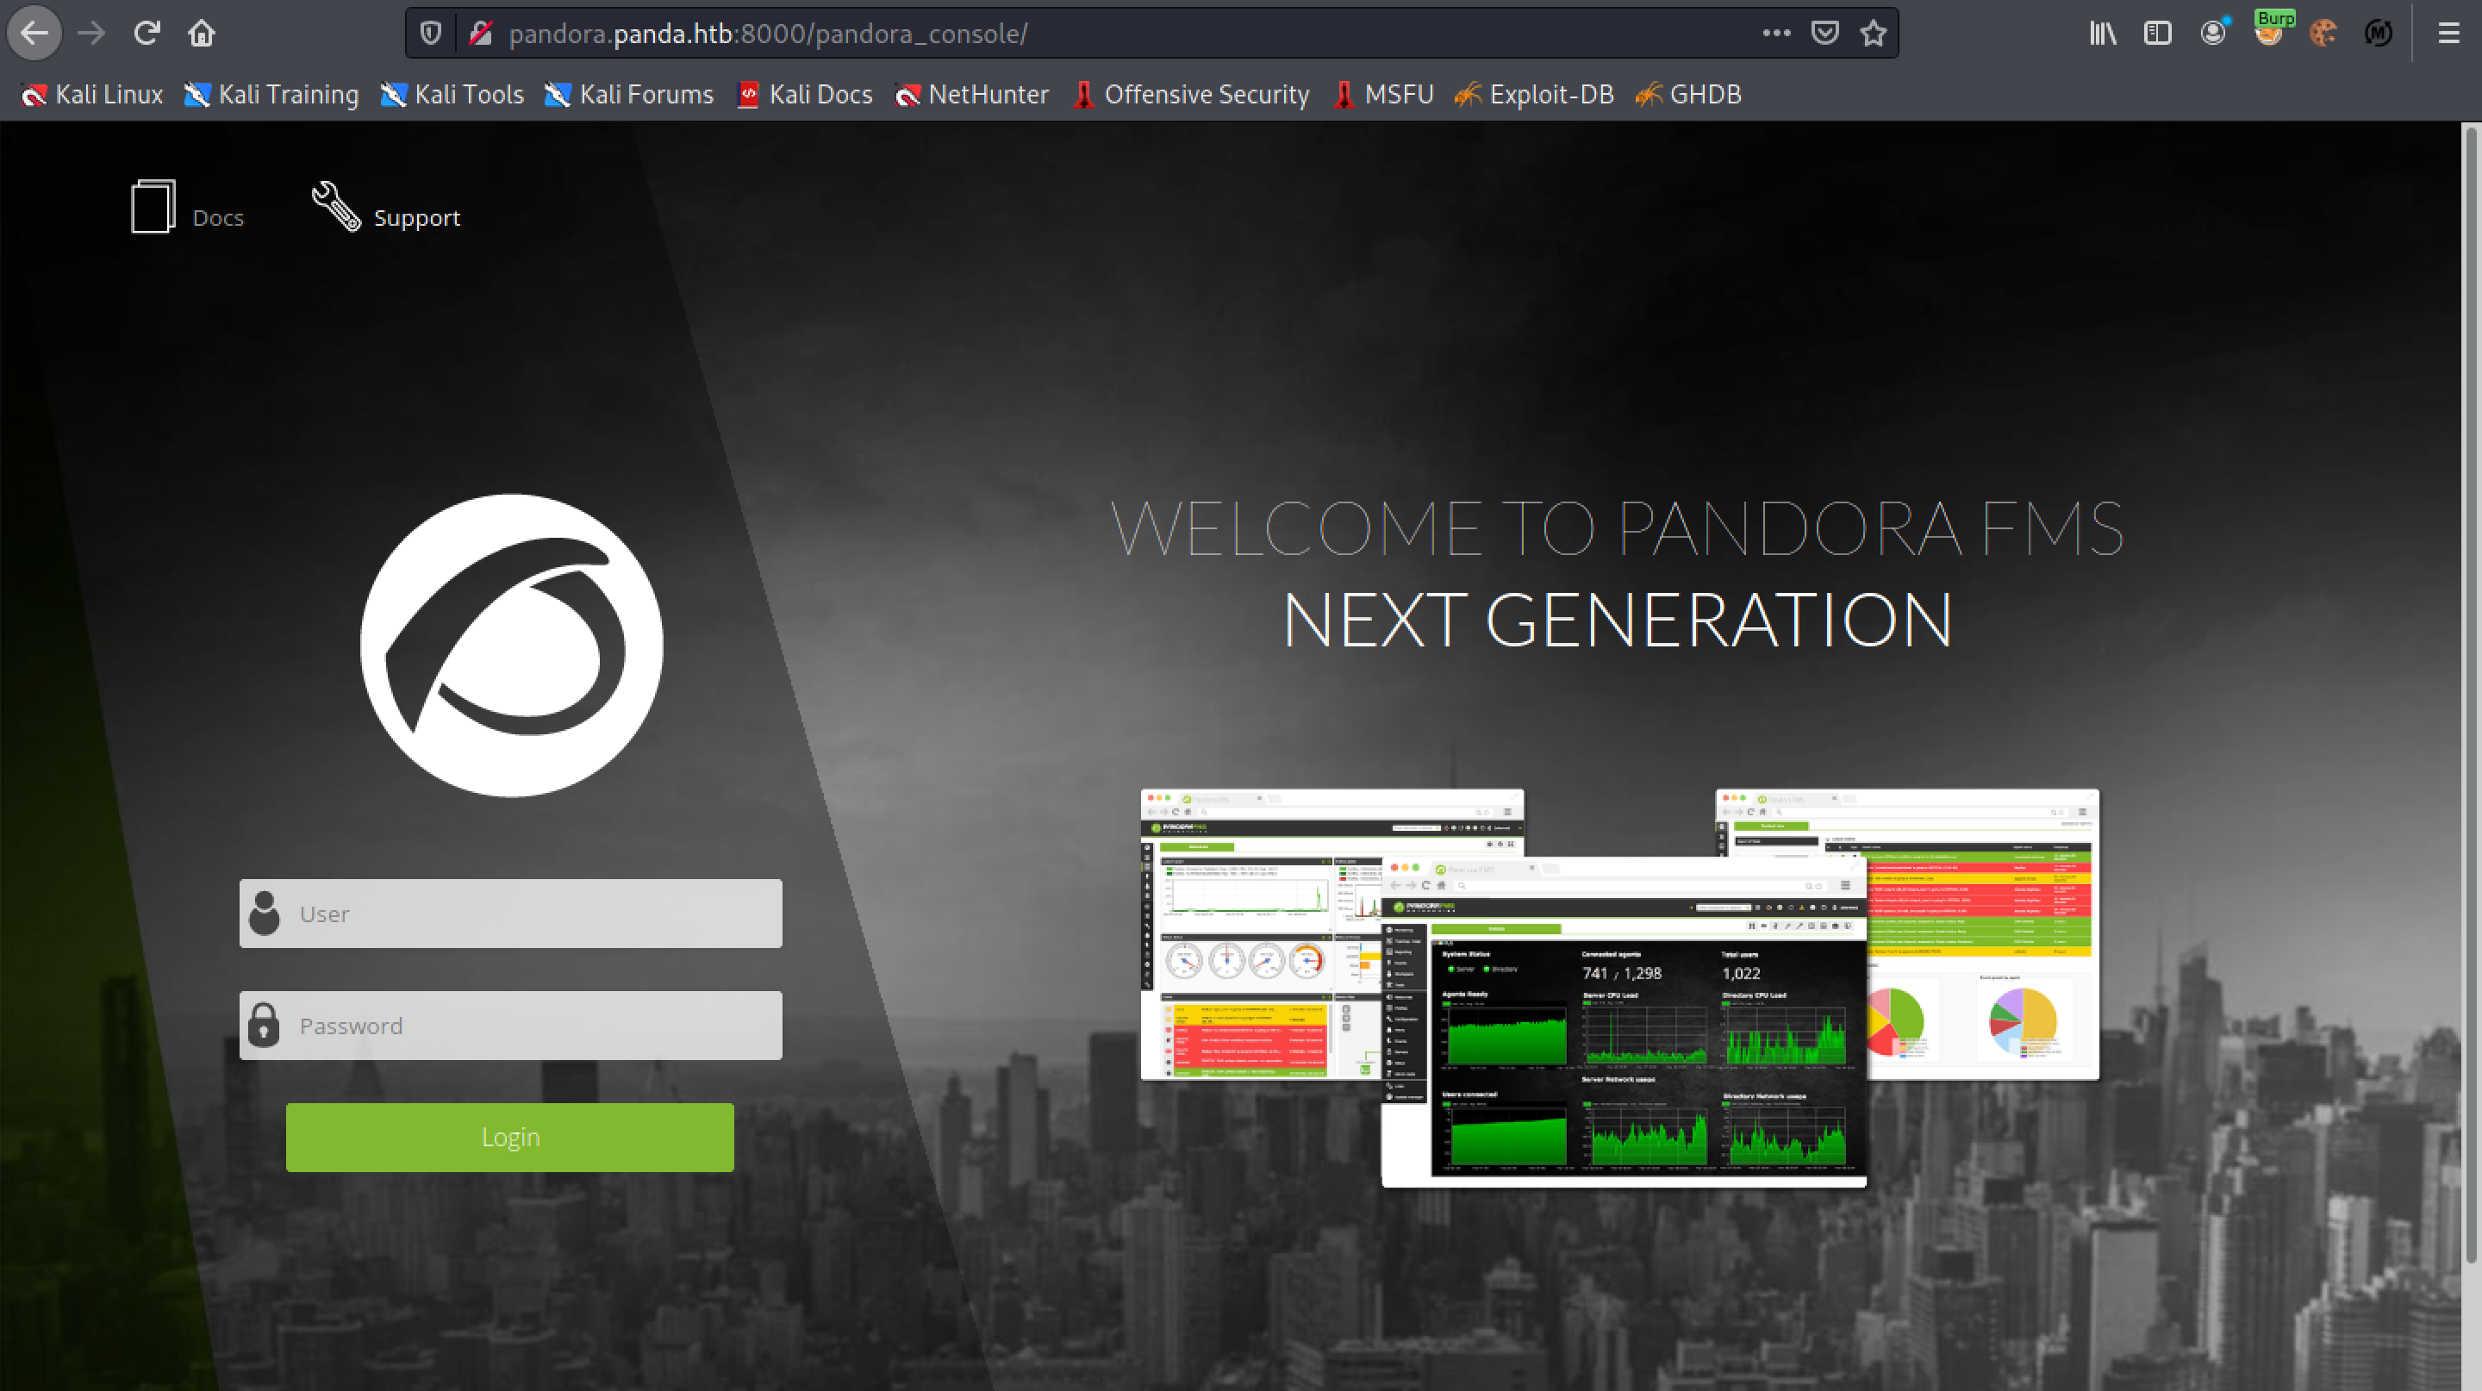The width and height of the screenshot is (2482, 1391).
Task: Open the NetHunter bookmark
Action: tap(971, 95)
